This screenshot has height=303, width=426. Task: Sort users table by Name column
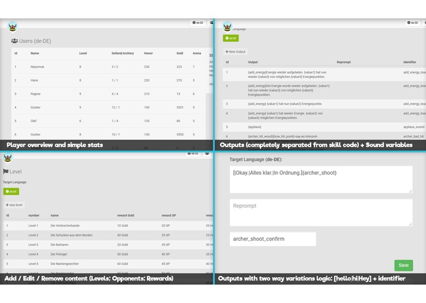[x=35, y=53]
